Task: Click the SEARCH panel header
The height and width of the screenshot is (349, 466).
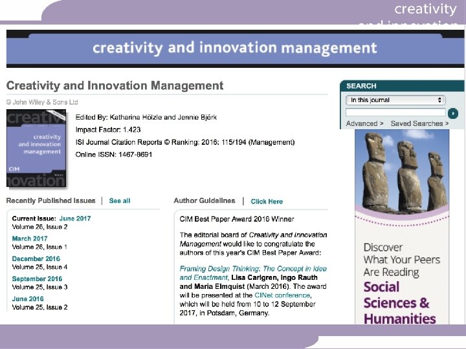Action: [402, 86]
